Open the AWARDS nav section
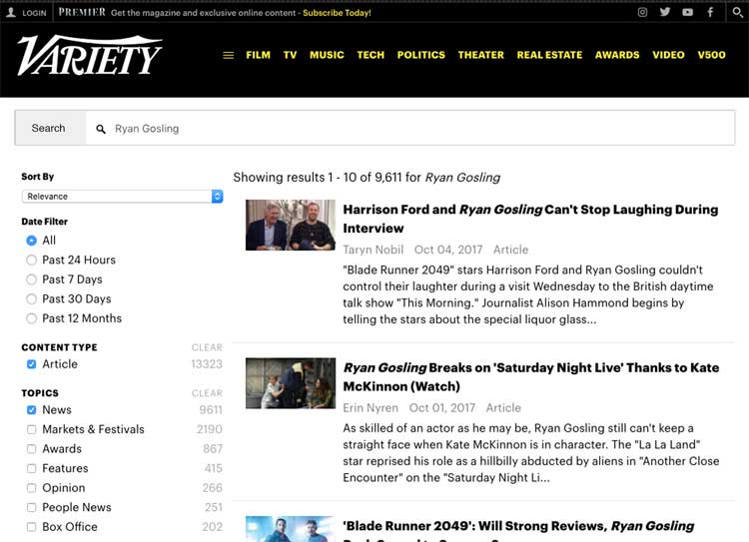This screenshot has width=749, height=542. click(x=617, y=55)
